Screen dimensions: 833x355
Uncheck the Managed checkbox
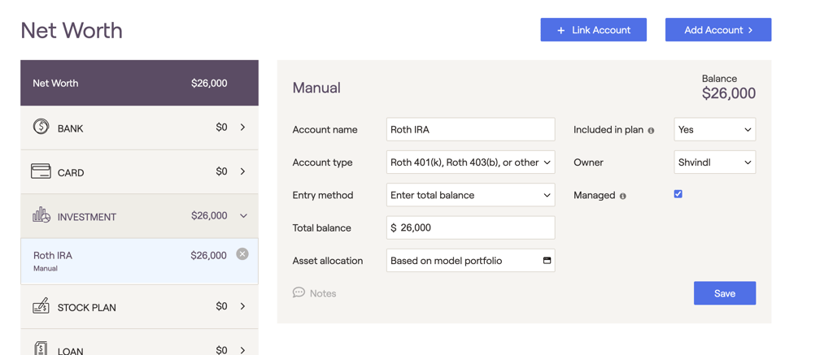pos(678,194)
